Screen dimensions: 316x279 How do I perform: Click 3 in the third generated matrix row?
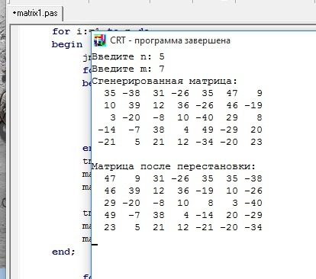113,117
